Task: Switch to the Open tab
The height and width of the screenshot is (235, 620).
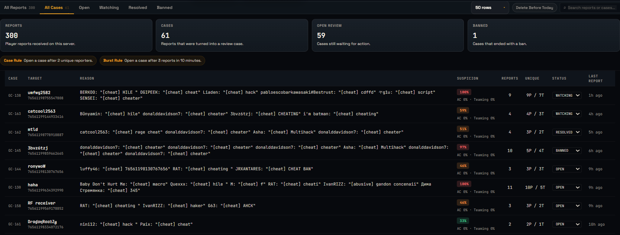Action: point(84,7)
